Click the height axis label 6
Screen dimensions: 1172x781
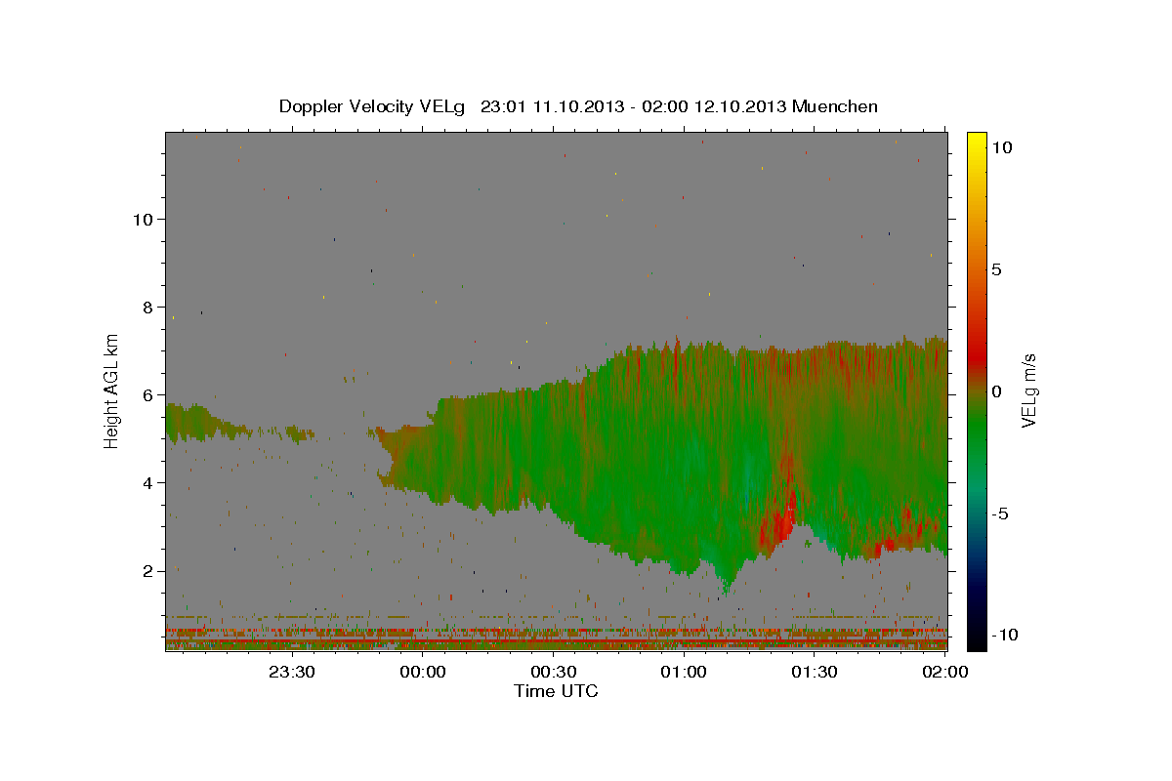pos(148,394)
